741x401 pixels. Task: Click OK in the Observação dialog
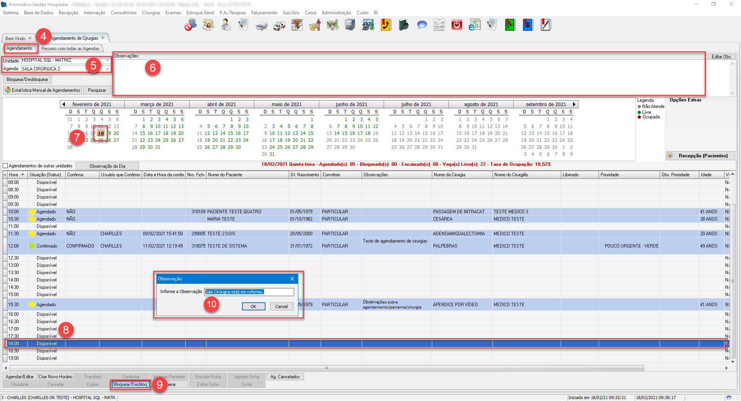click(253, 307)
